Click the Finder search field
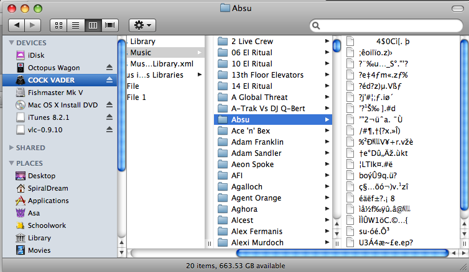Screen dimensions: 469x272 (x=386, y=25)
